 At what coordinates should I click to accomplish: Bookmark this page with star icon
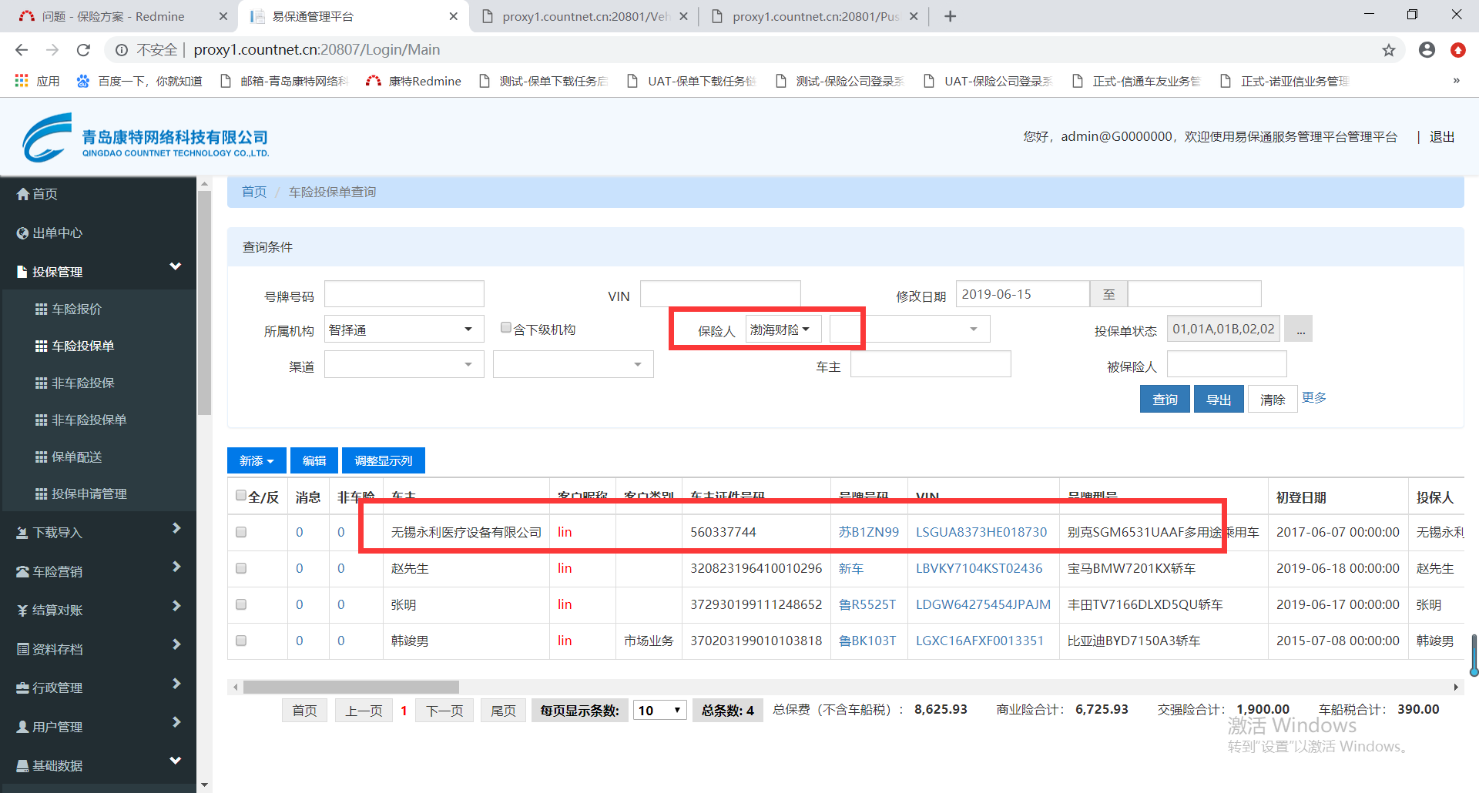coord(1388,50)
